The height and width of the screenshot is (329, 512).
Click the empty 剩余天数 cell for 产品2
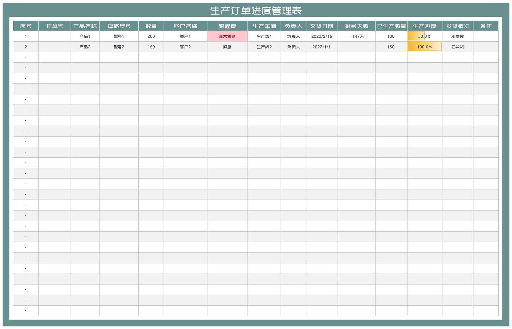(357, 47)
